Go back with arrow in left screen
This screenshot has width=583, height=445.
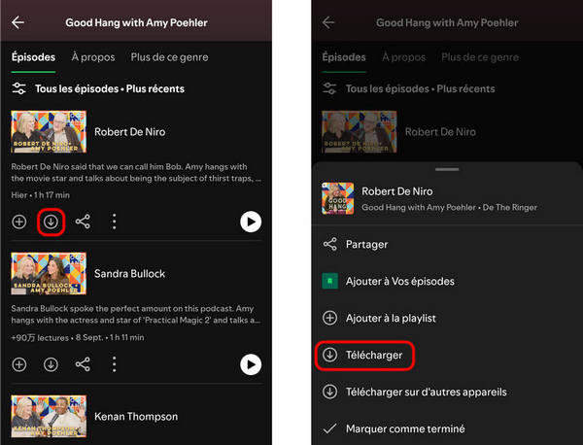pos(17,22)
